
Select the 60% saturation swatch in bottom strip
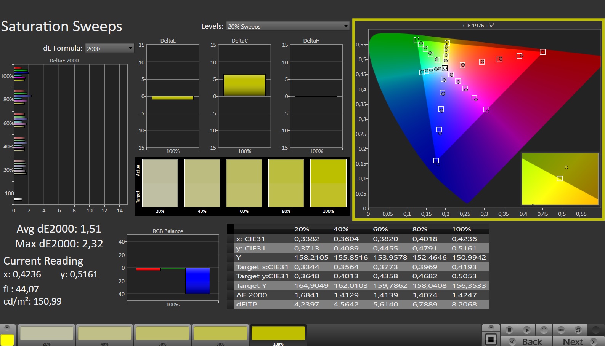(162, 334)
